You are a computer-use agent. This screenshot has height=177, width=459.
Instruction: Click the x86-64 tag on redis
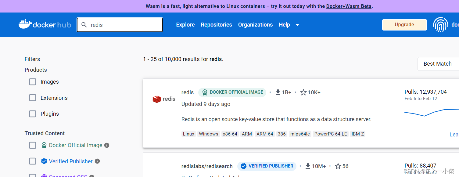[x=230, y=134]
